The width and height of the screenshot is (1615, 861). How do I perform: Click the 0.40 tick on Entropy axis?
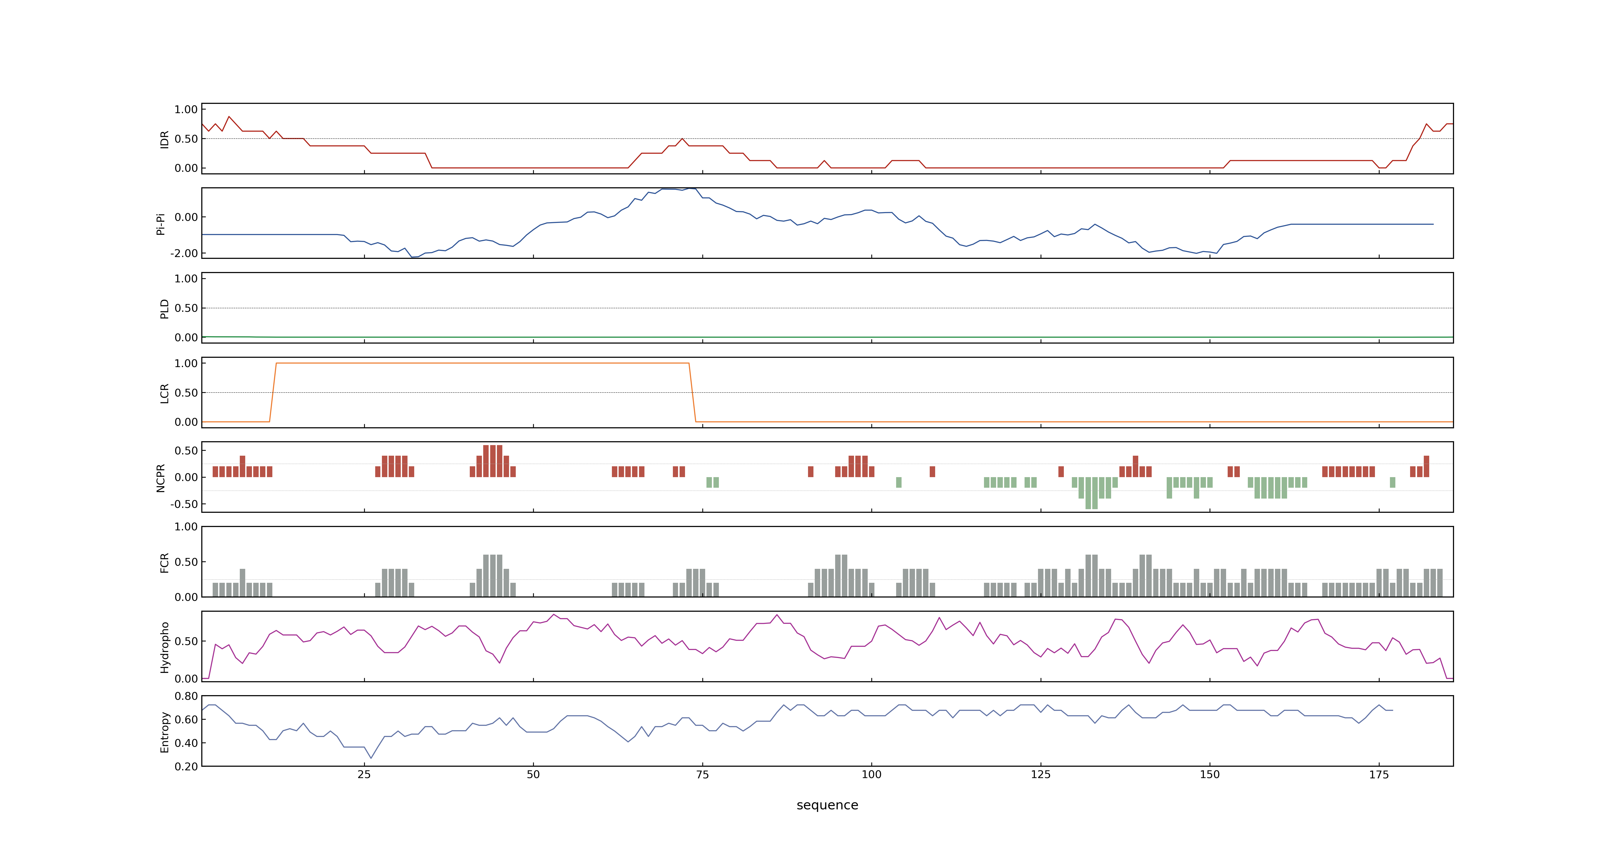(186, 743)
